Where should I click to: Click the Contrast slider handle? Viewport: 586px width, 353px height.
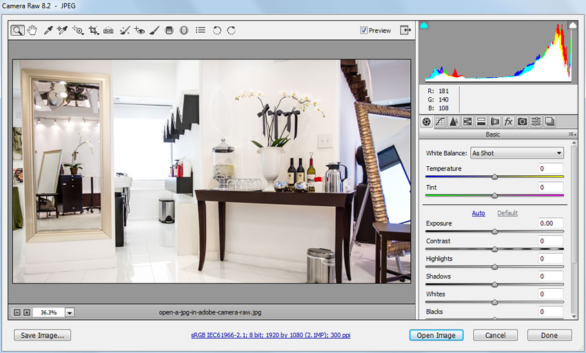coord(494,249)
